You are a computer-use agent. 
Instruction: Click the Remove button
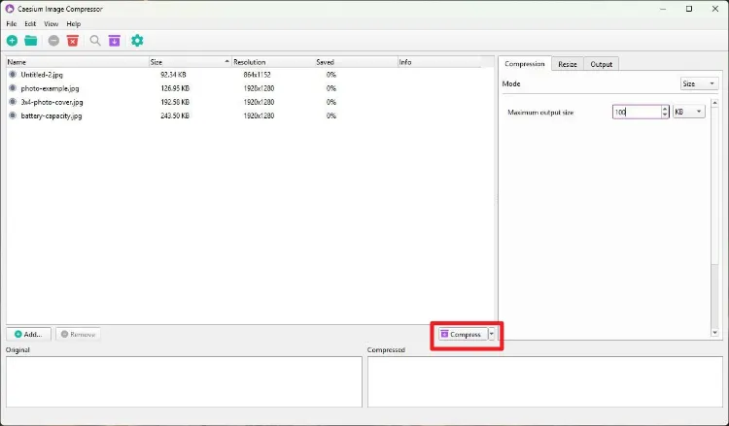[x=78, y=334]
